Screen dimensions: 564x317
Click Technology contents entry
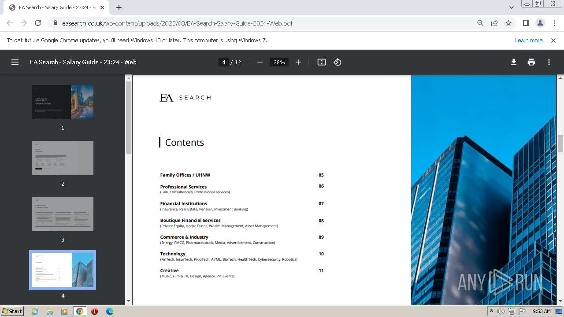point(173,254)
